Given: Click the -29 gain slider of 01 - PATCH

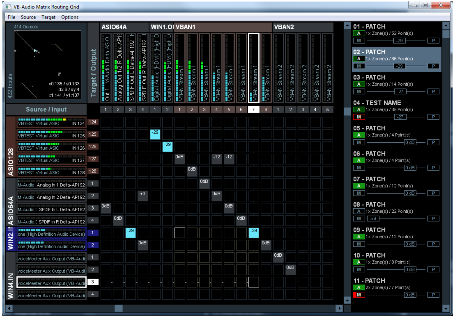Looking at the screenshot, I should pyautogui.click(x=399, y=41).
